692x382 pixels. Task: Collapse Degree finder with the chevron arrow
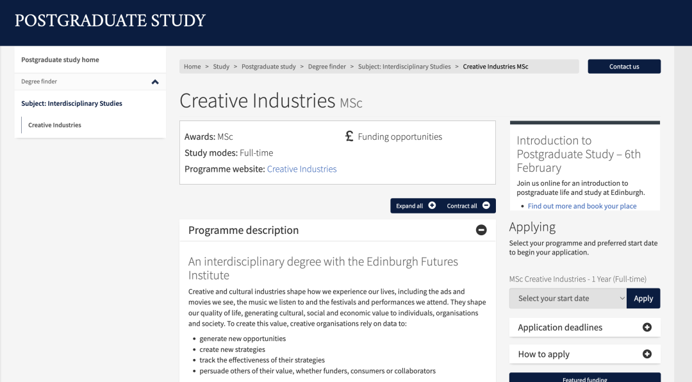pos(155,82)
